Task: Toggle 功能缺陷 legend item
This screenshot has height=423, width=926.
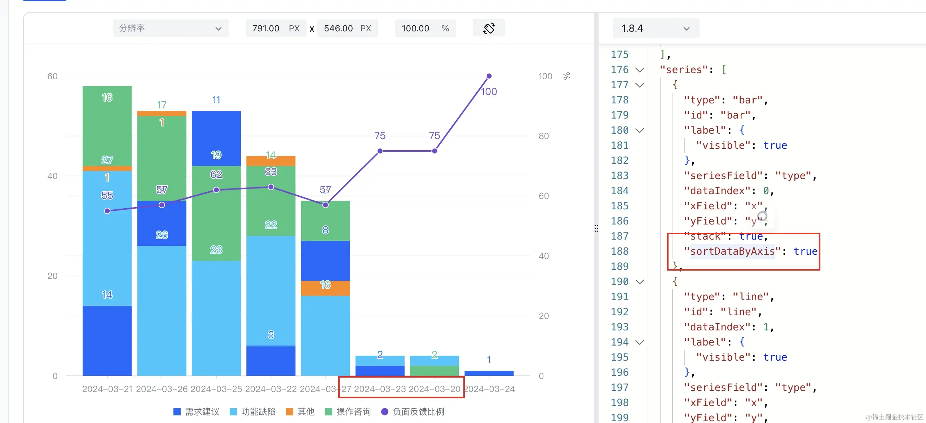Action: pos(258,411)
